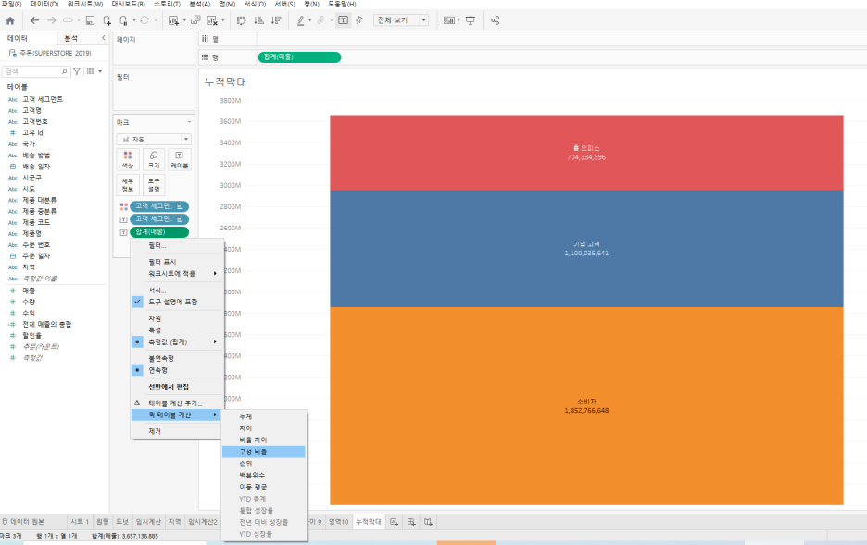This screenshot has height=545, width=867.
Task: Click the Tableau home start page icon
Action: tap(10, 20)
